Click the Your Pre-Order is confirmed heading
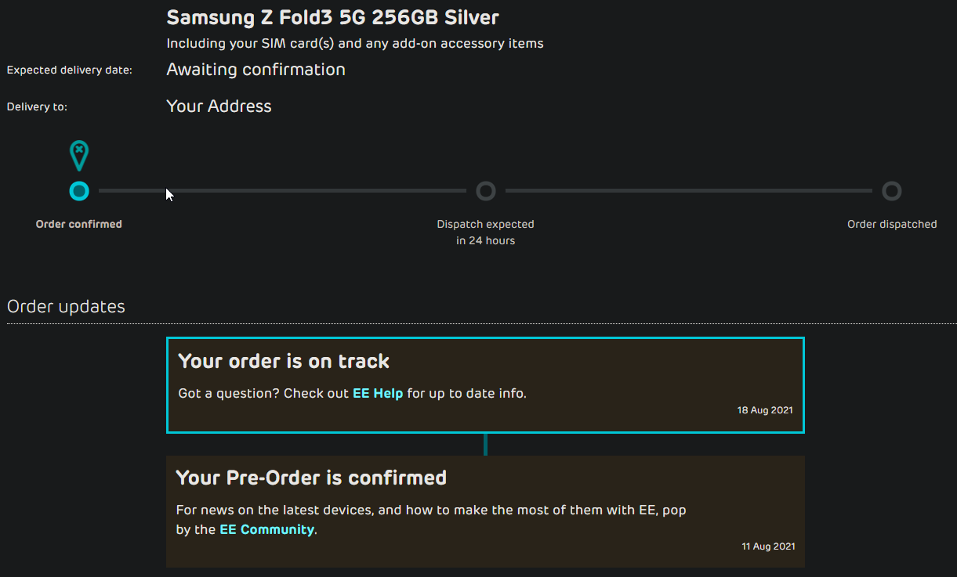 [311, 478]
